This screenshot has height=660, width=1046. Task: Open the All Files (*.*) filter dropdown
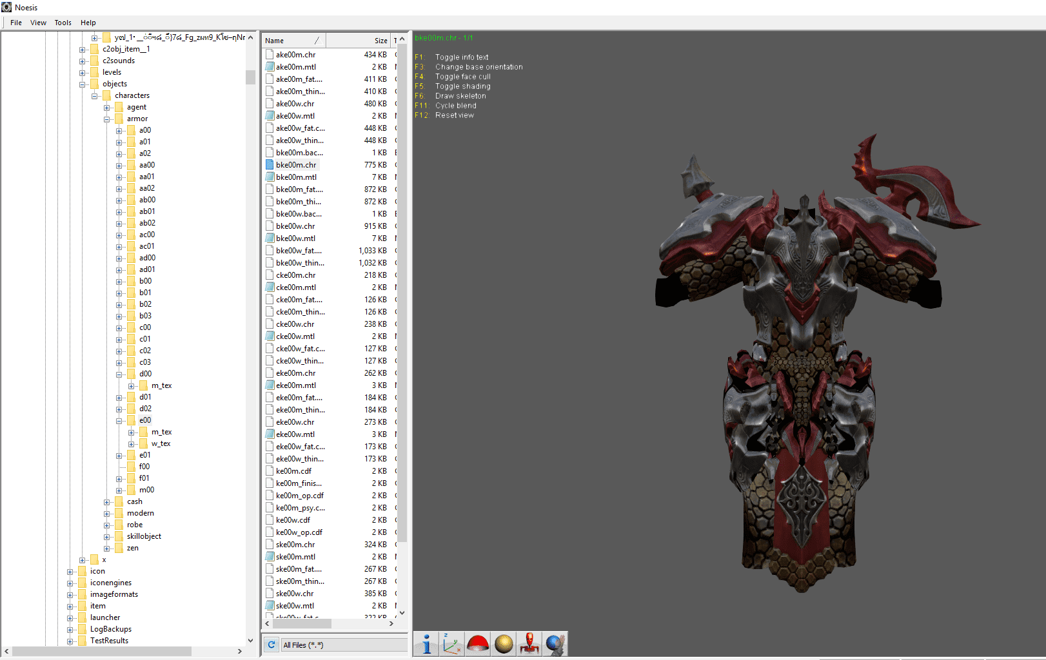pos(344,645)
